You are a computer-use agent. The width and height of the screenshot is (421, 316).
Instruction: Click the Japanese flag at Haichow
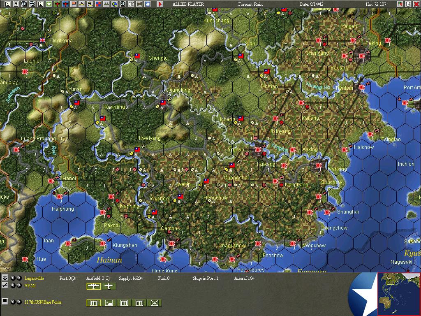345,150
